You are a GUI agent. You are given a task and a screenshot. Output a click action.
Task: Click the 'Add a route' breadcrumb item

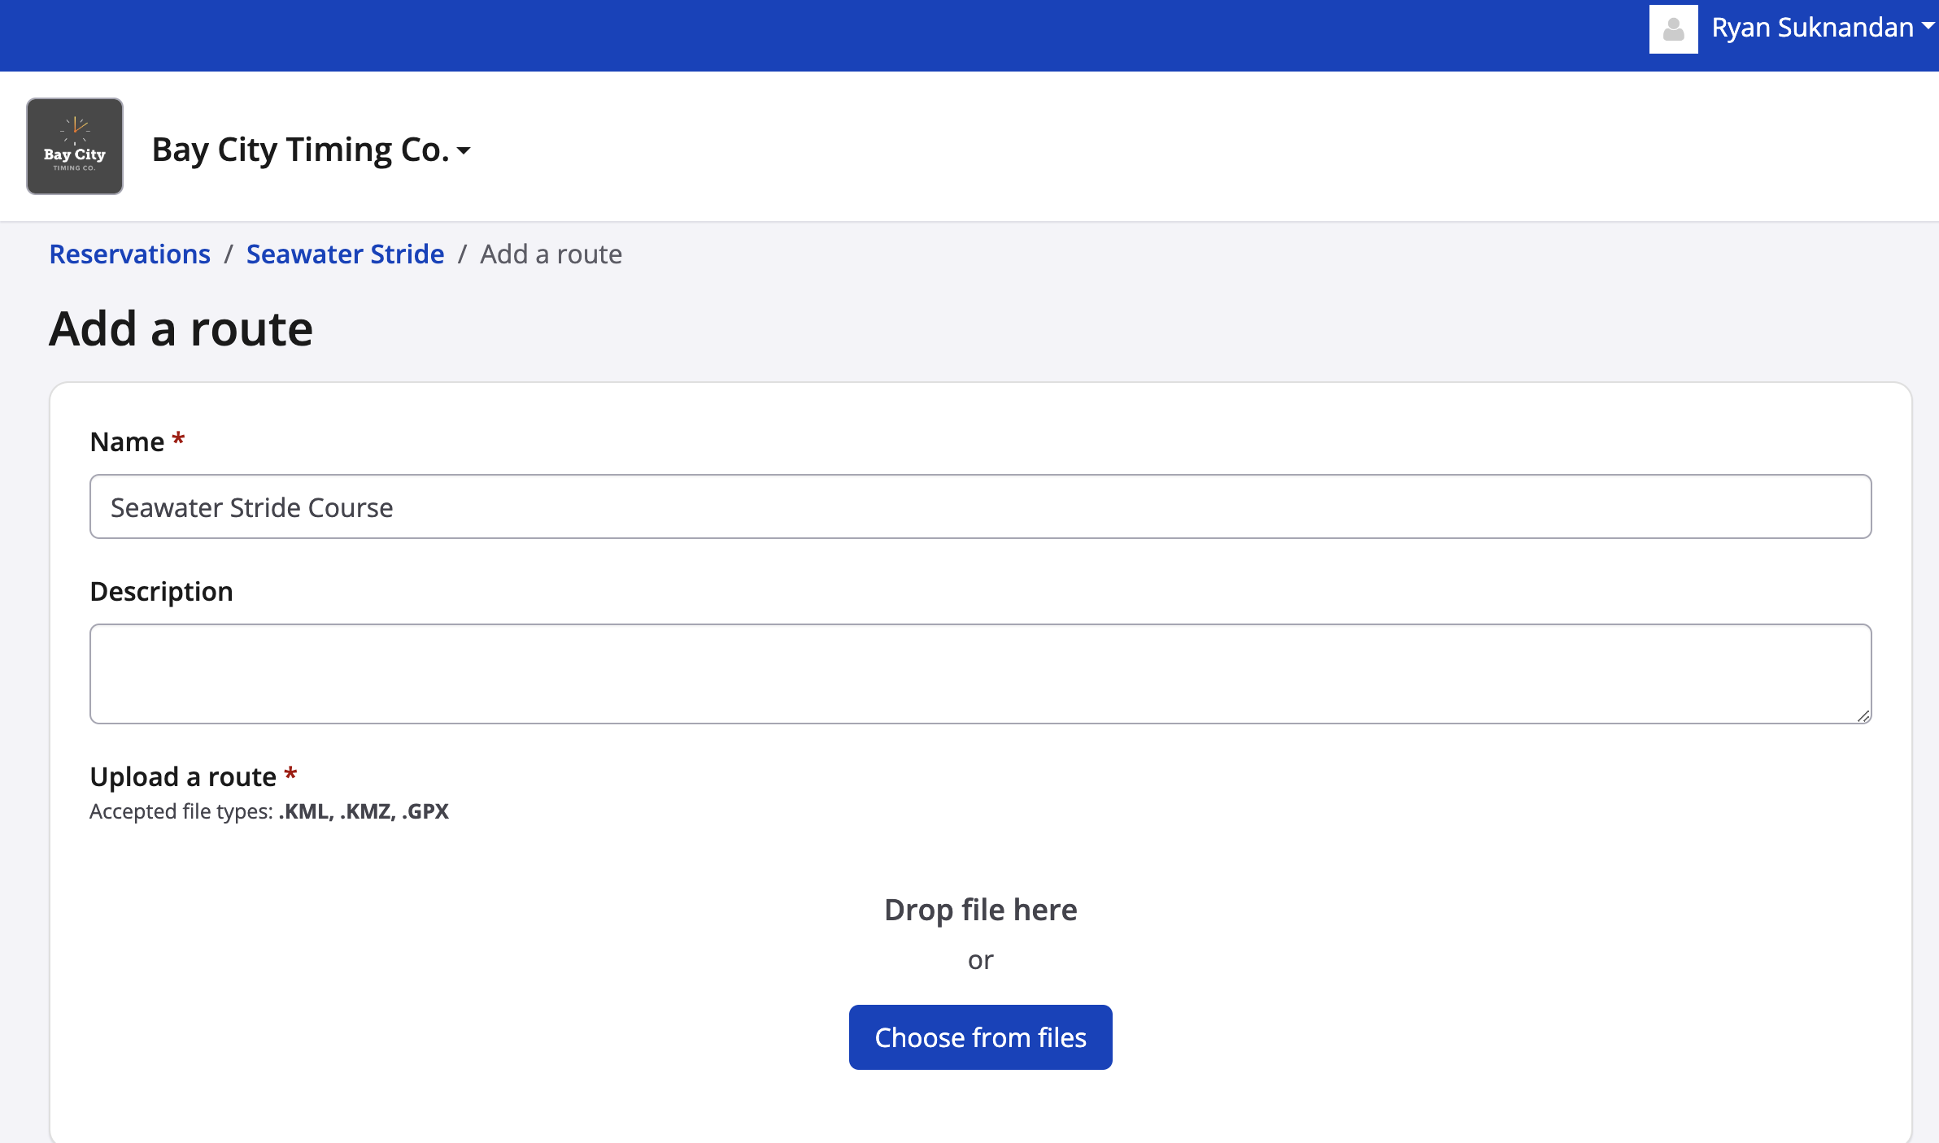tap(551, 254)
